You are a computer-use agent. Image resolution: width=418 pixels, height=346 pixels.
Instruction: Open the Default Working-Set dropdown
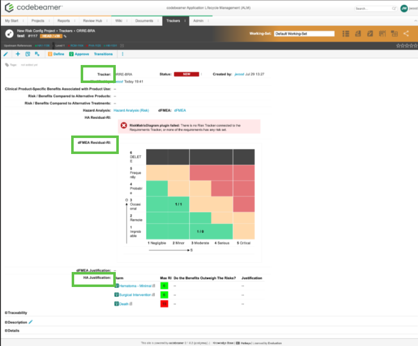[x=304, y=33]
